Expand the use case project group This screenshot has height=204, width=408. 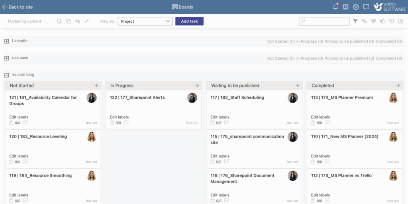(6, 58)
